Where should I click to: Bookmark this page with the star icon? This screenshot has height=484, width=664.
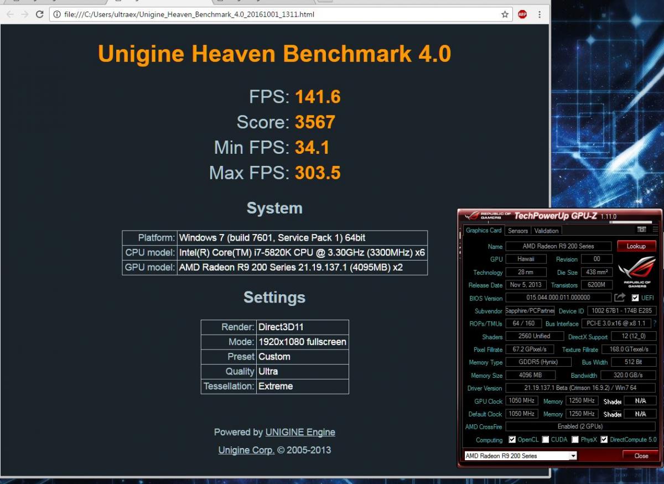(505, 14)
